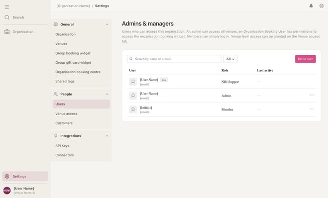The image size is (328, 198).
Task: Click the Settings gear icon in sidebar
Action: (x=7, y=176)
